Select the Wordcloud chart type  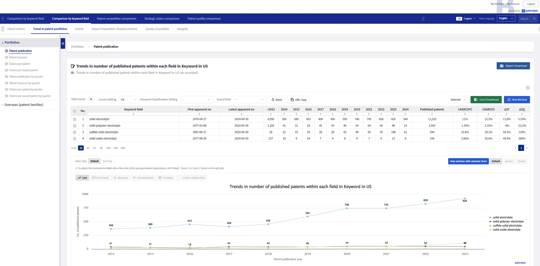coord(100,178)
